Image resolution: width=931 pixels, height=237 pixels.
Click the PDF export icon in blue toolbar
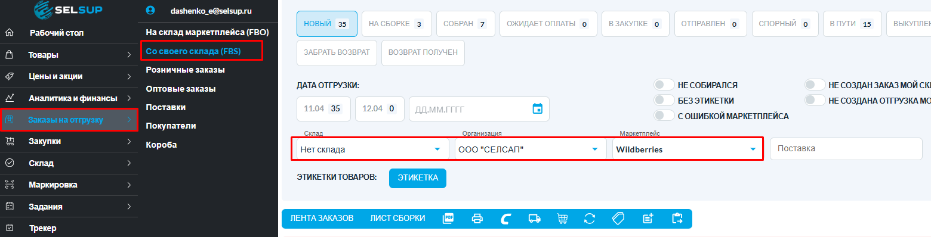point(448,219)
